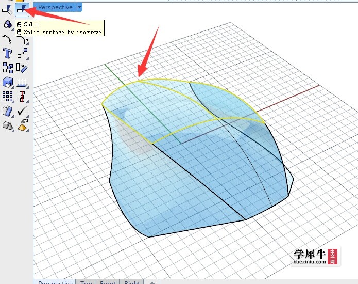The width and height of the screenshot is (358, 284).
Task: Select the Project curves tool (upward arrows)
Action: click(22, 83)
